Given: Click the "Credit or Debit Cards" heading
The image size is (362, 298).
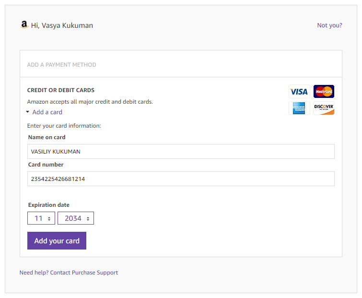Looking at the screenshot, I should pos(60,90).
